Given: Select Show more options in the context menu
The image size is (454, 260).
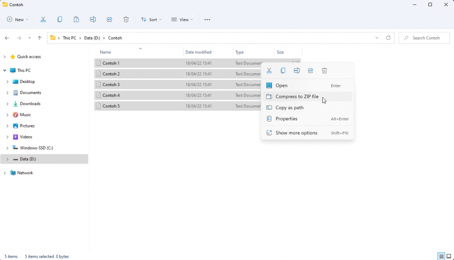Looking at the screenshot, I should coord(296,133).
